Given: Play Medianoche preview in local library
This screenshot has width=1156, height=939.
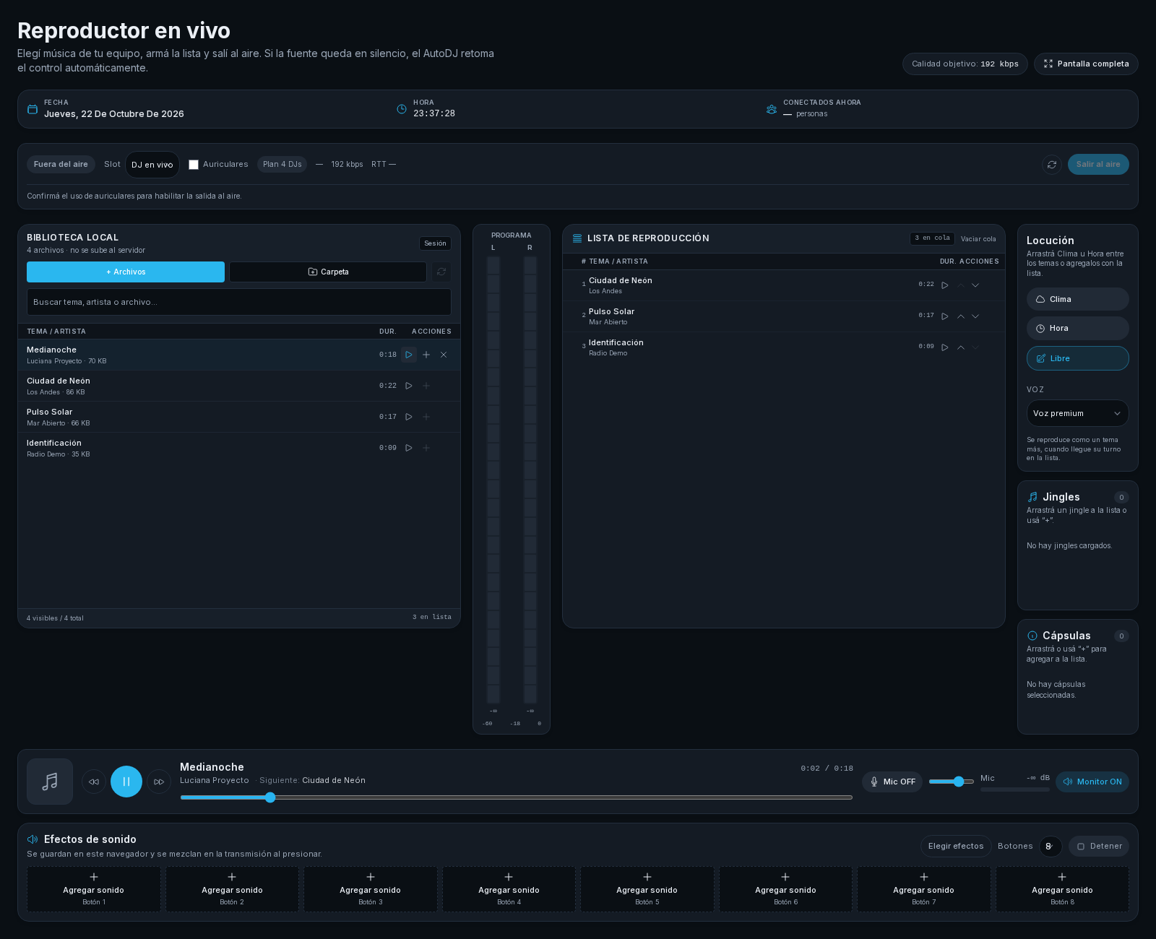Looking at the screenshot, I should point(409,355).
